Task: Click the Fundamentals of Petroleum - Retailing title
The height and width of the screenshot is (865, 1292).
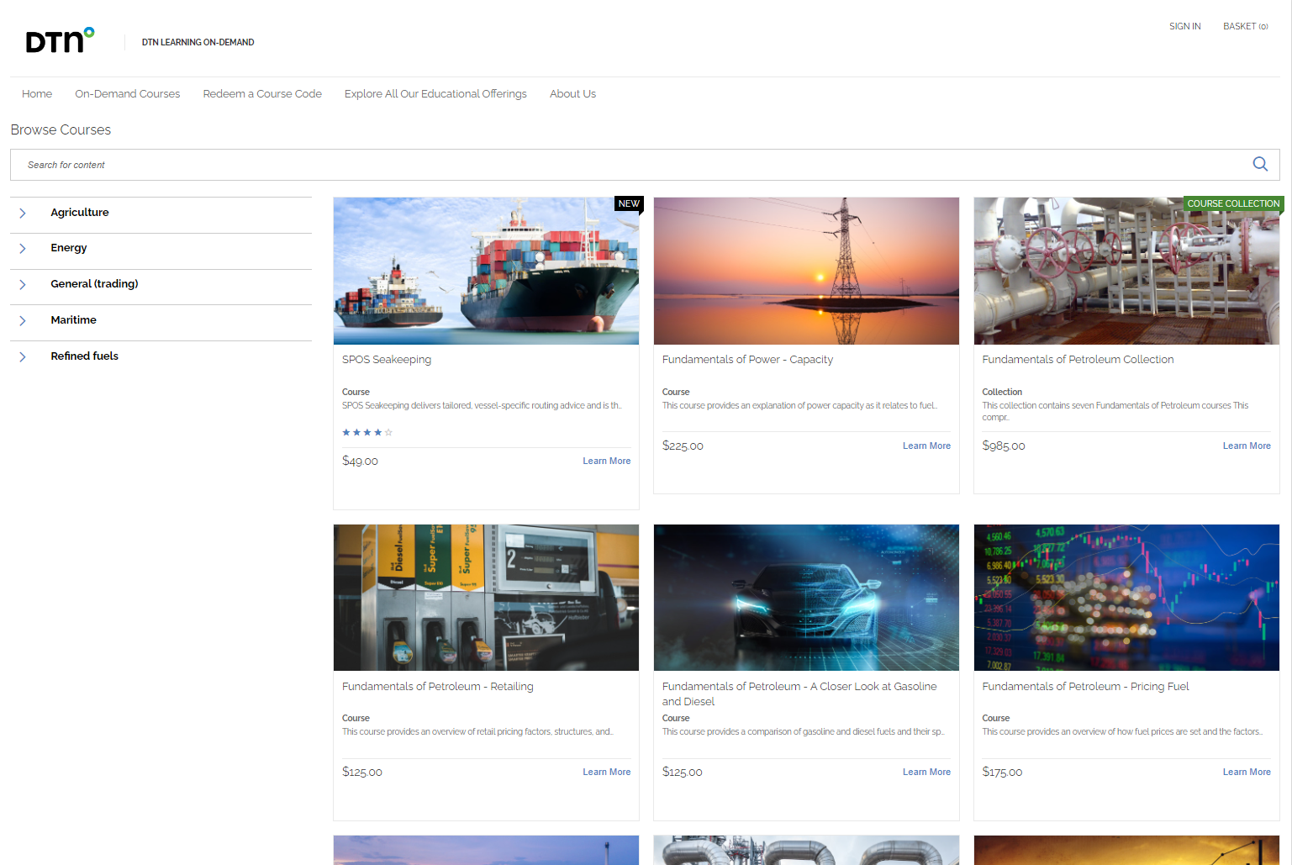Action: (437, 686)
